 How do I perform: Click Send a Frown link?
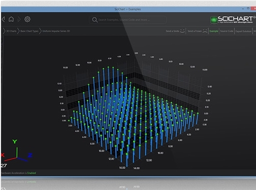pyautogui.click(x=195, y=31)
